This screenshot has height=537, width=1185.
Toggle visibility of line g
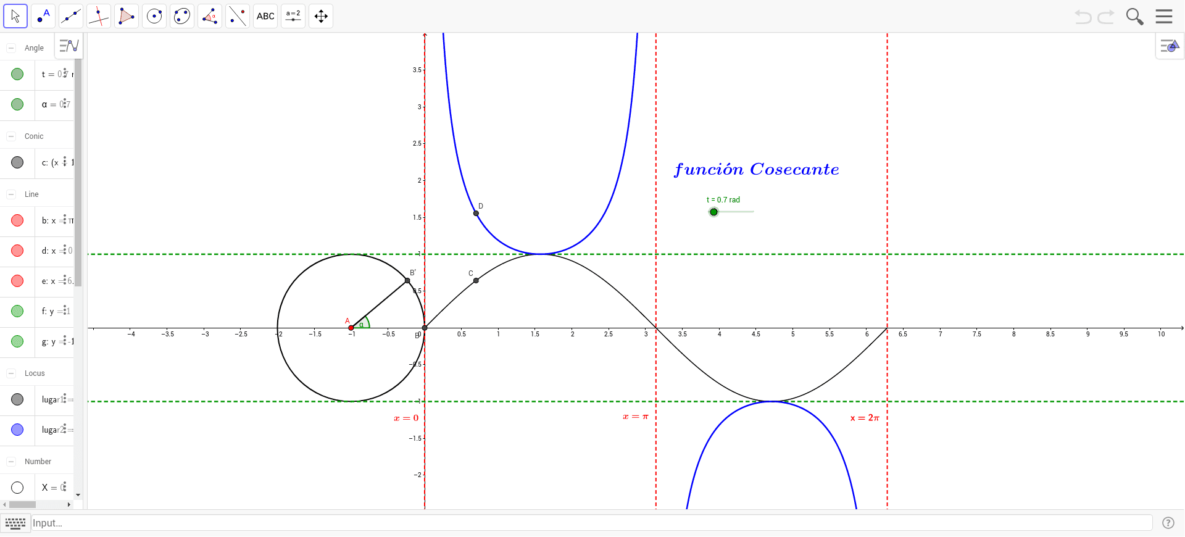tap(17, 341)
